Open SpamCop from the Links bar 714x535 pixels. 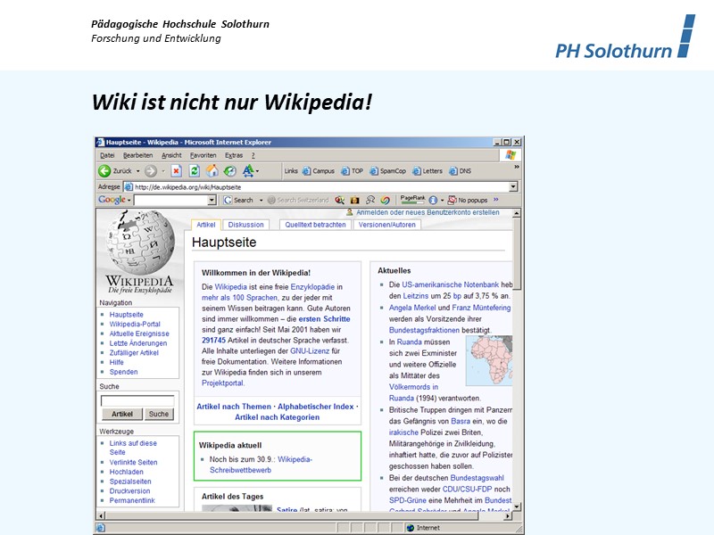[x=389, y=169]
